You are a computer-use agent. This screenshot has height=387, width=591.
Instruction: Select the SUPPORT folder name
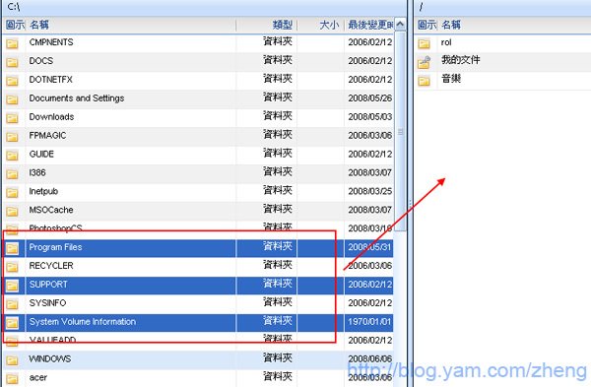point(48,285)
